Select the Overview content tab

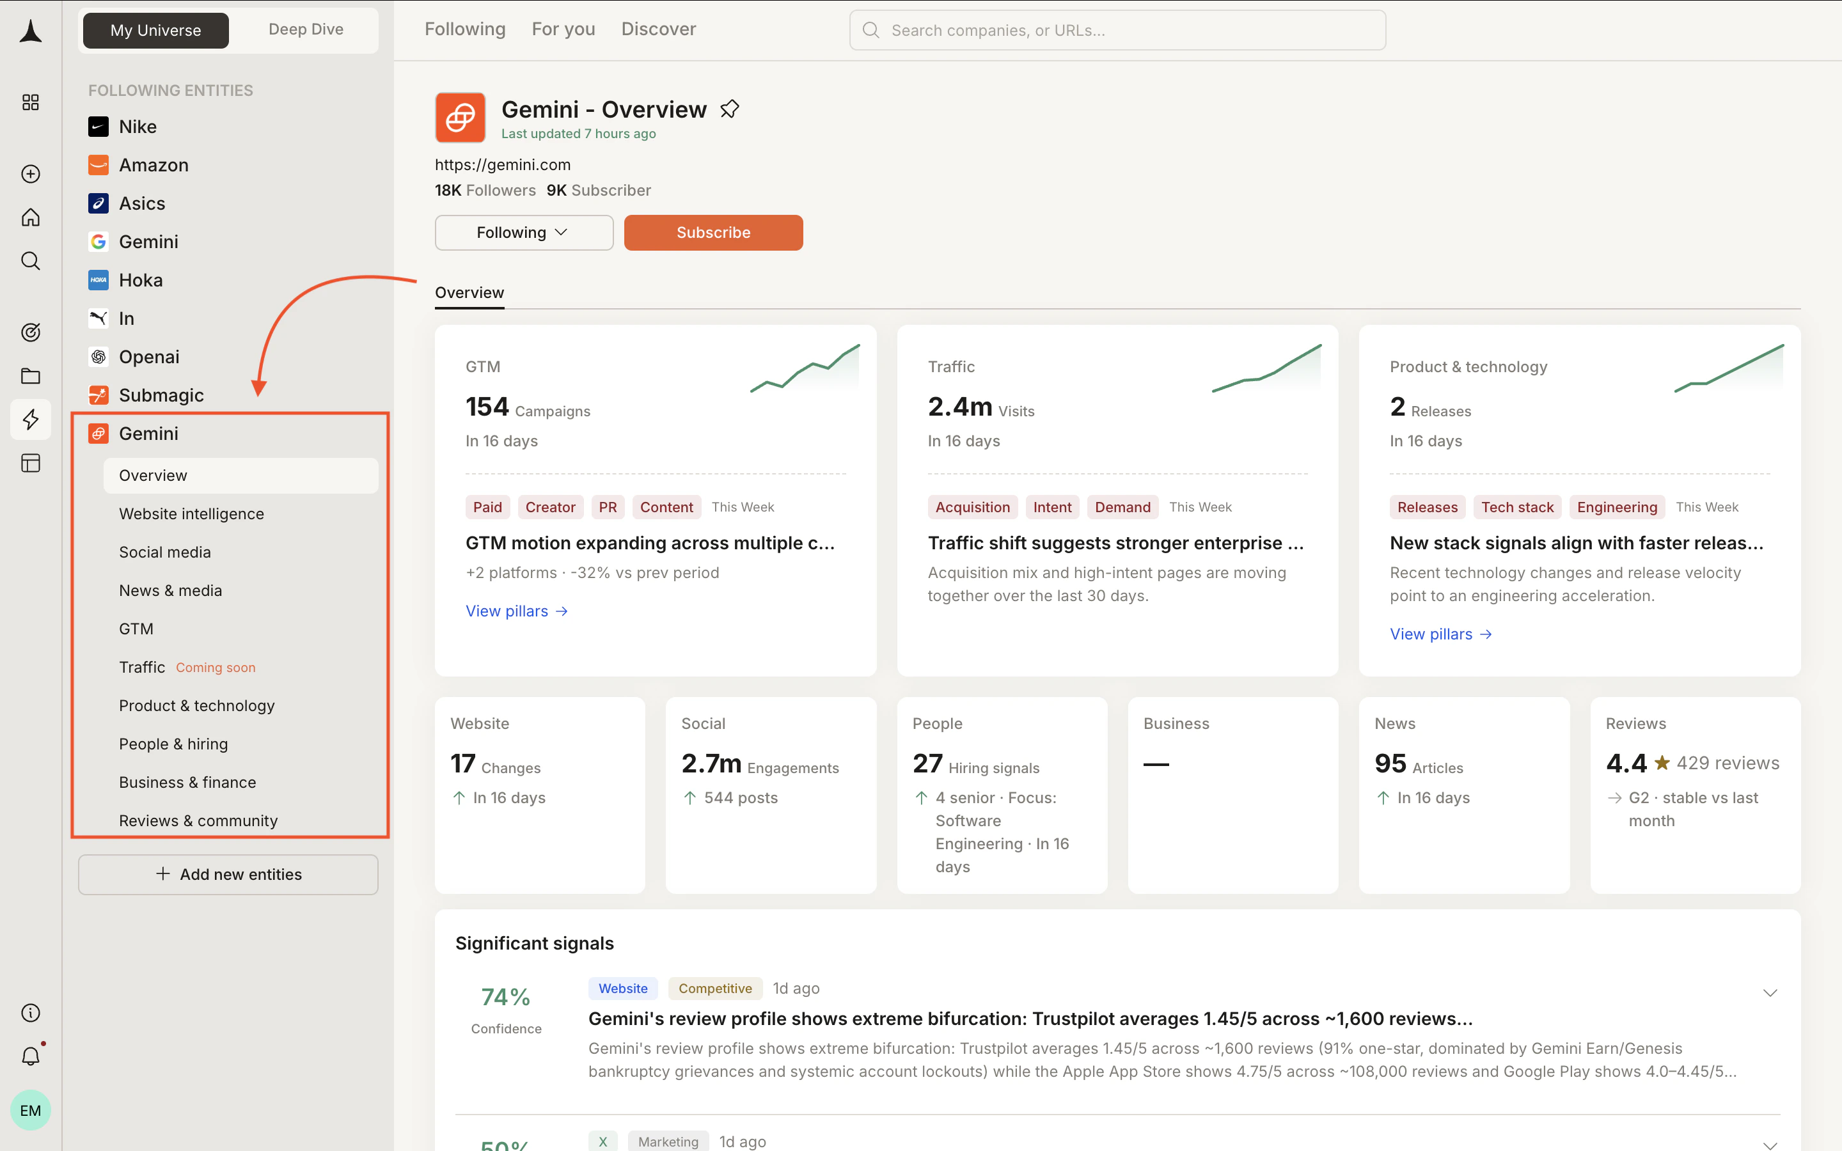tap(469, 293)
